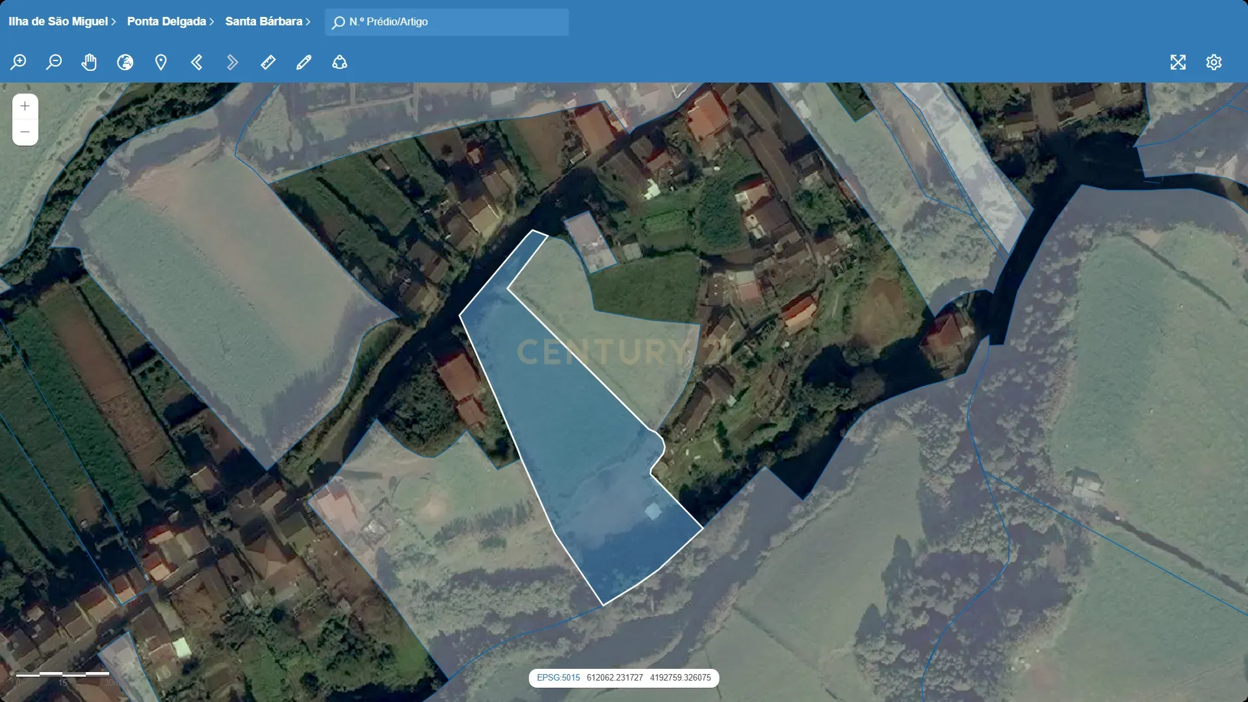Select the pencil draw tool

[x=304, y=62]
